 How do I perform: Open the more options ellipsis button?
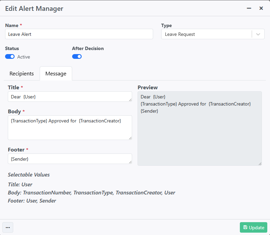click(x=8, y=227)
